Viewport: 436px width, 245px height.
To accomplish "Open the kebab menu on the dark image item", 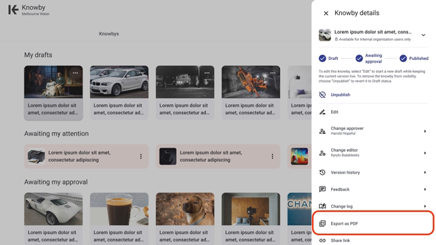I will click(272, 157).
